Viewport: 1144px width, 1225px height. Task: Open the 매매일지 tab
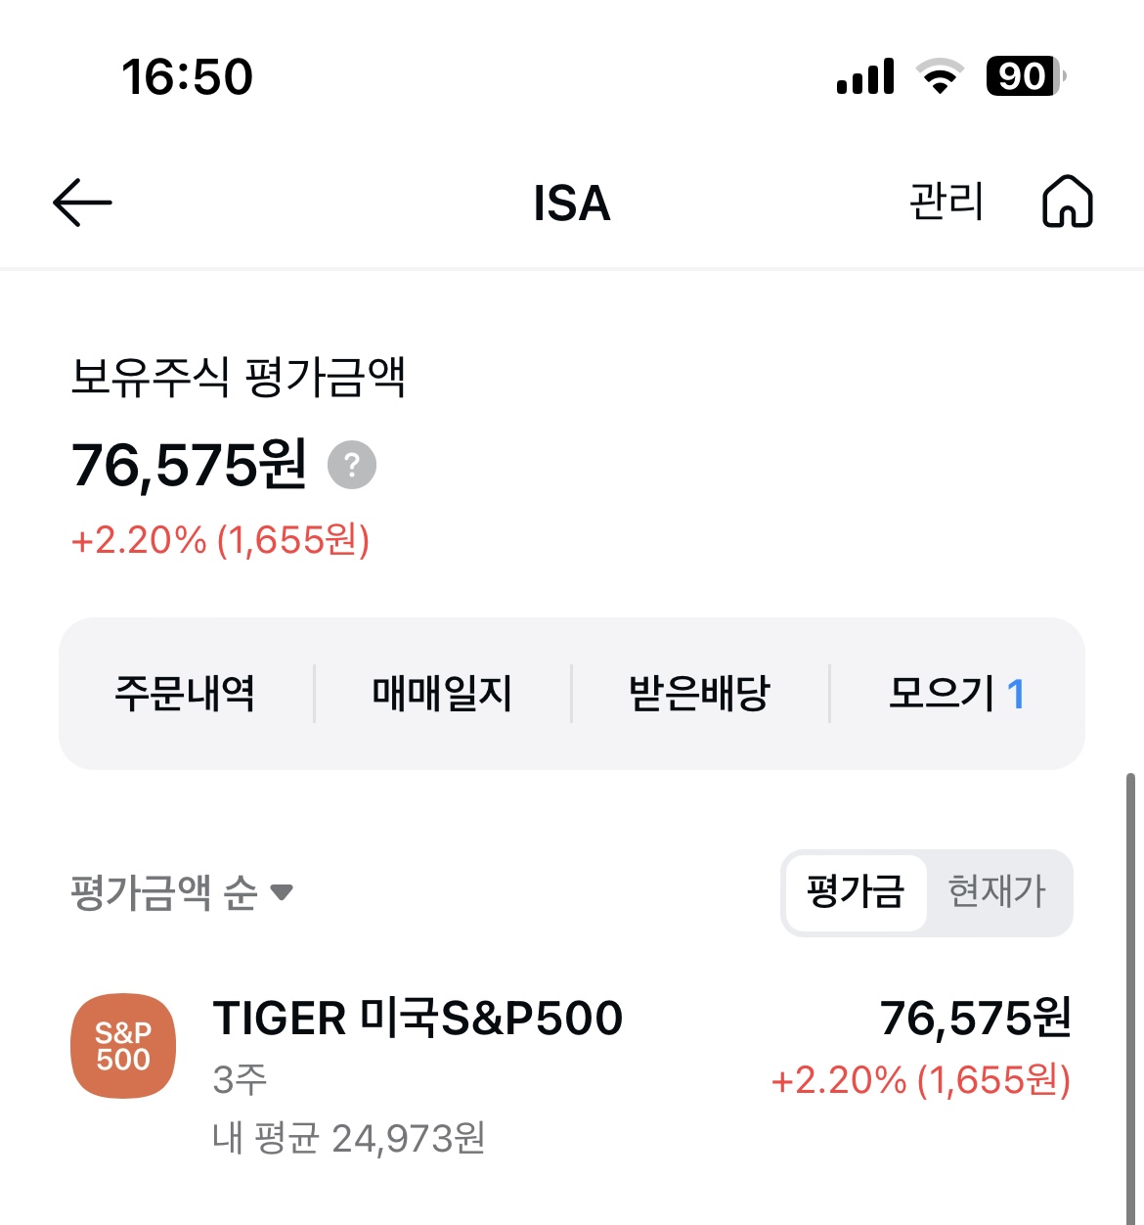pos(442,694)
